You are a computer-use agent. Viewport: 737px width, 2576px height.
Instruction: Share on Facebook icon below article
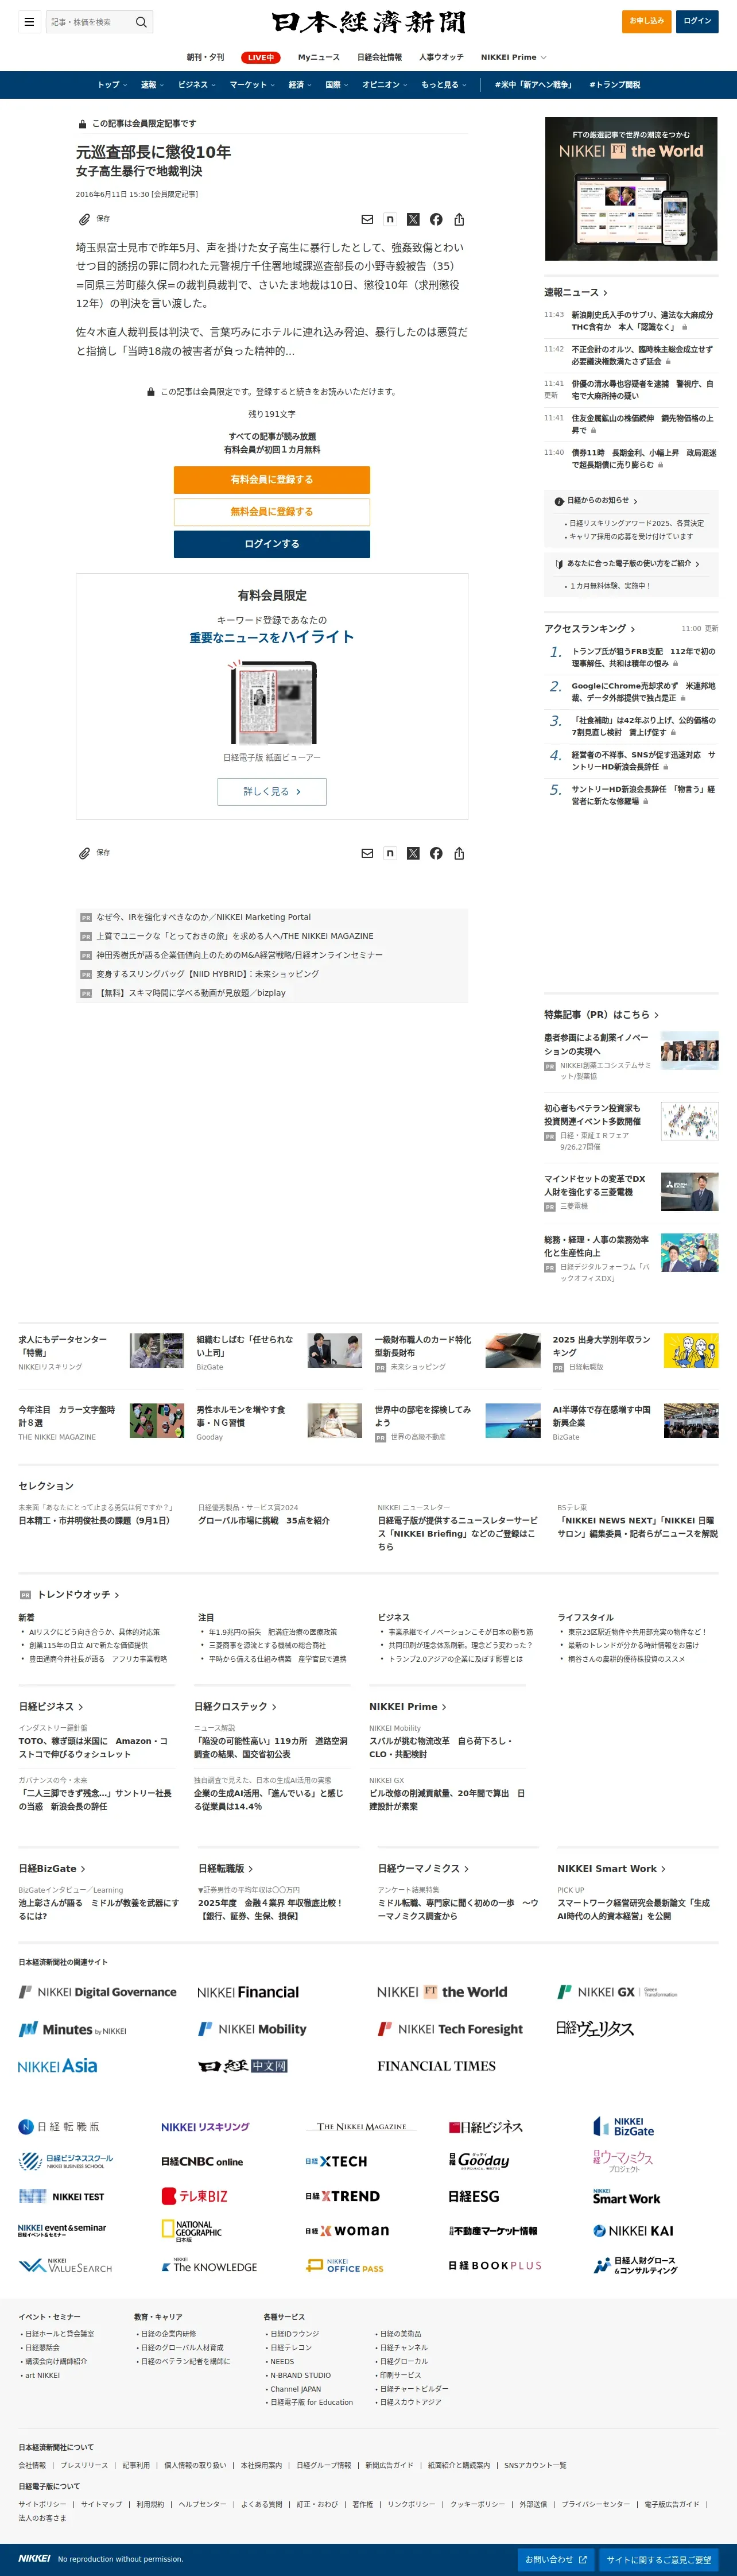coord(436,853)
